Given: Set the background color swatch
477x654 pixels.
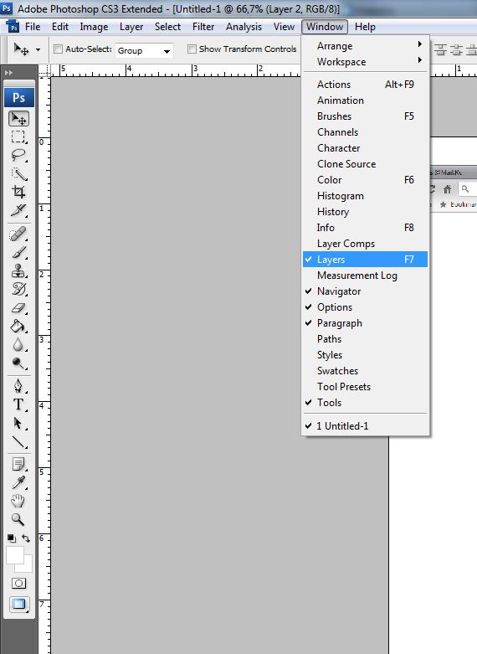Looking at the screenshot, I should pos(27,566).
